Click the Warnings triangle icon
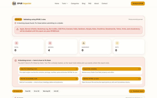The height and width of the screenshot is (98, 157). (84, 43)
